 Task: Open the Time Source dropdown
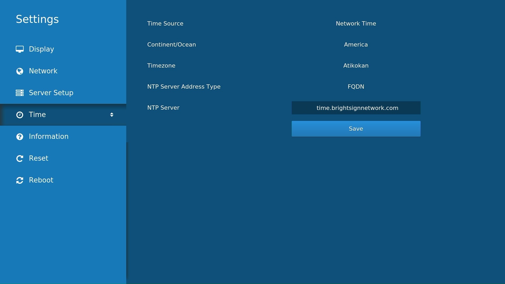click(x=356, y=23)
